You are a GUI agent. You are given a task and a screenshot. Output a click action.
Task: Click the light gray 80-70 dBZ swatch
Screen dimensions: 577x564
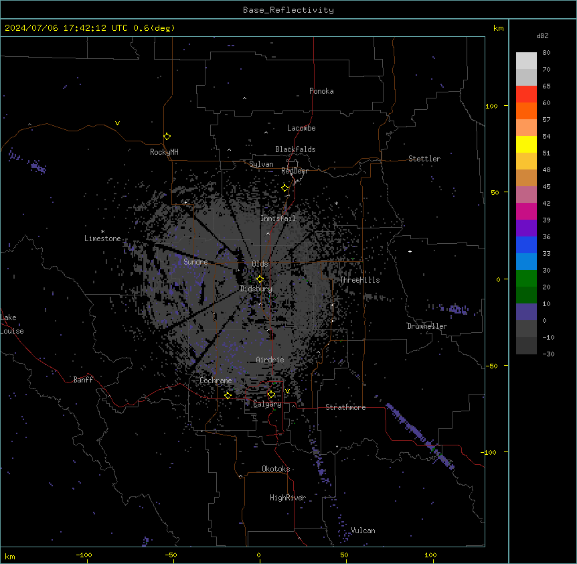click(526, 61)
